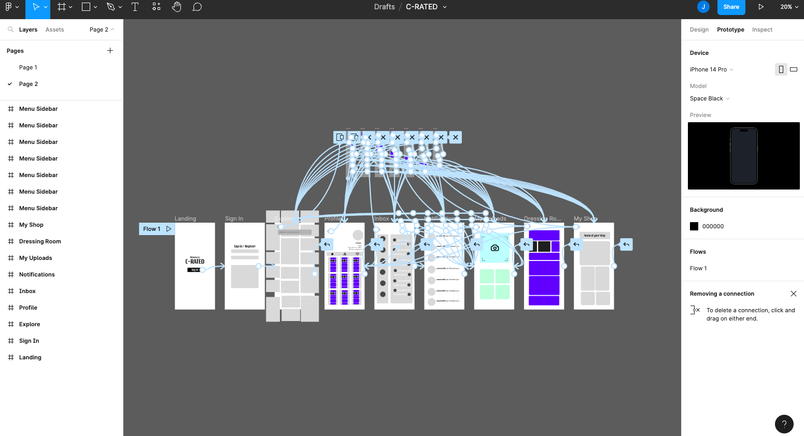Click the device preview thumbnail
Image resolution: width=804 pixels, height=436 pixels.
coord(743,156)
